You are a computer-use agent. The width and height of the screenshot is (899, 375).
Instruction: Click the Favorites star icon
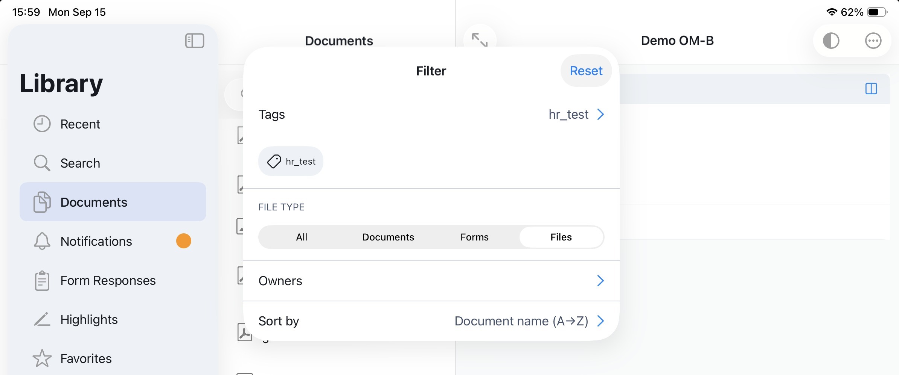(42, 358)
